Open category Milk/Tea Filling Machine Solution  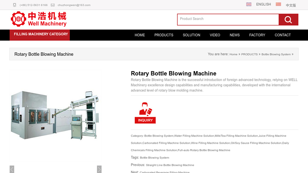tap(236, 136)
